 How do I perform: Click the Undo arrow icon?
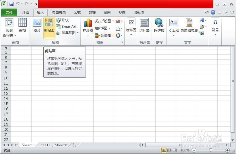[x=18, y=3]
